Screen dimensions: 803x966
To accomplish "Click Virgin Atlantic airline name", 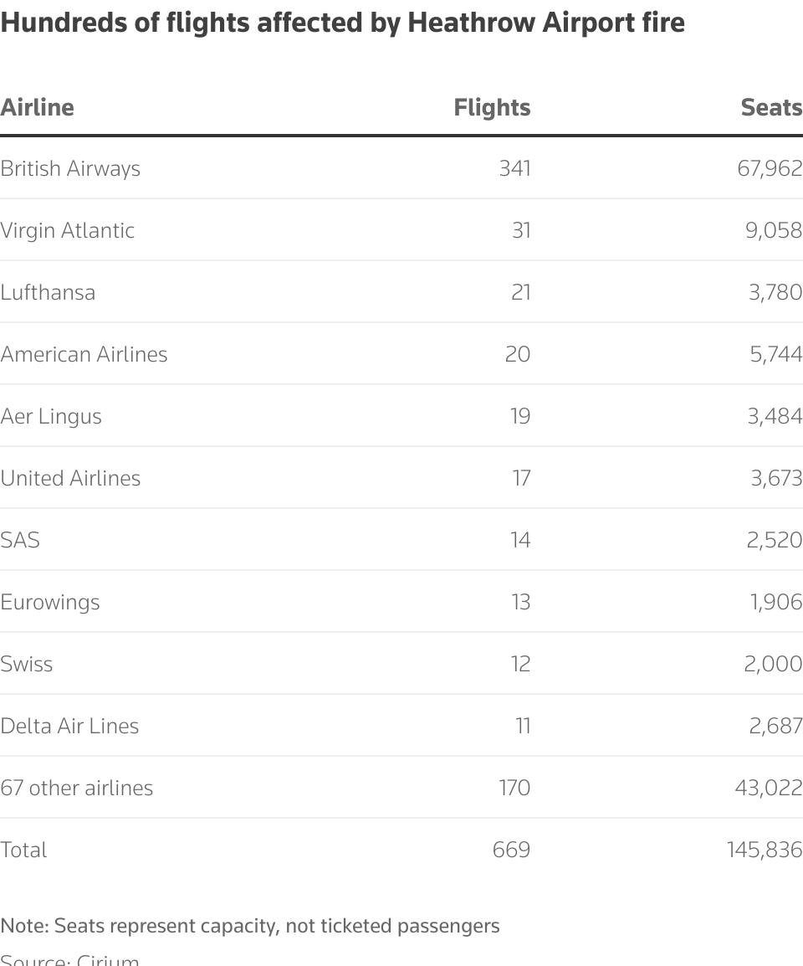I will point(68,230).
